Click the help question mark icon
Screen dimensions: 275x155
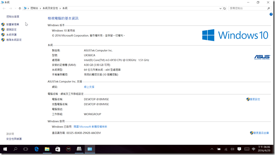[271, 14]
